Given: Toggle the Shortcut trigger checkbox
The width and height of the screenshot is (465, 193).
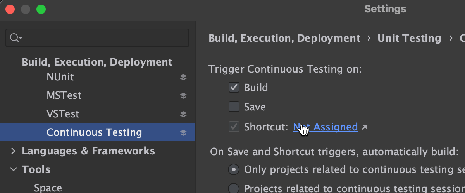Looking at the screenshot, I should coord(234,127).
